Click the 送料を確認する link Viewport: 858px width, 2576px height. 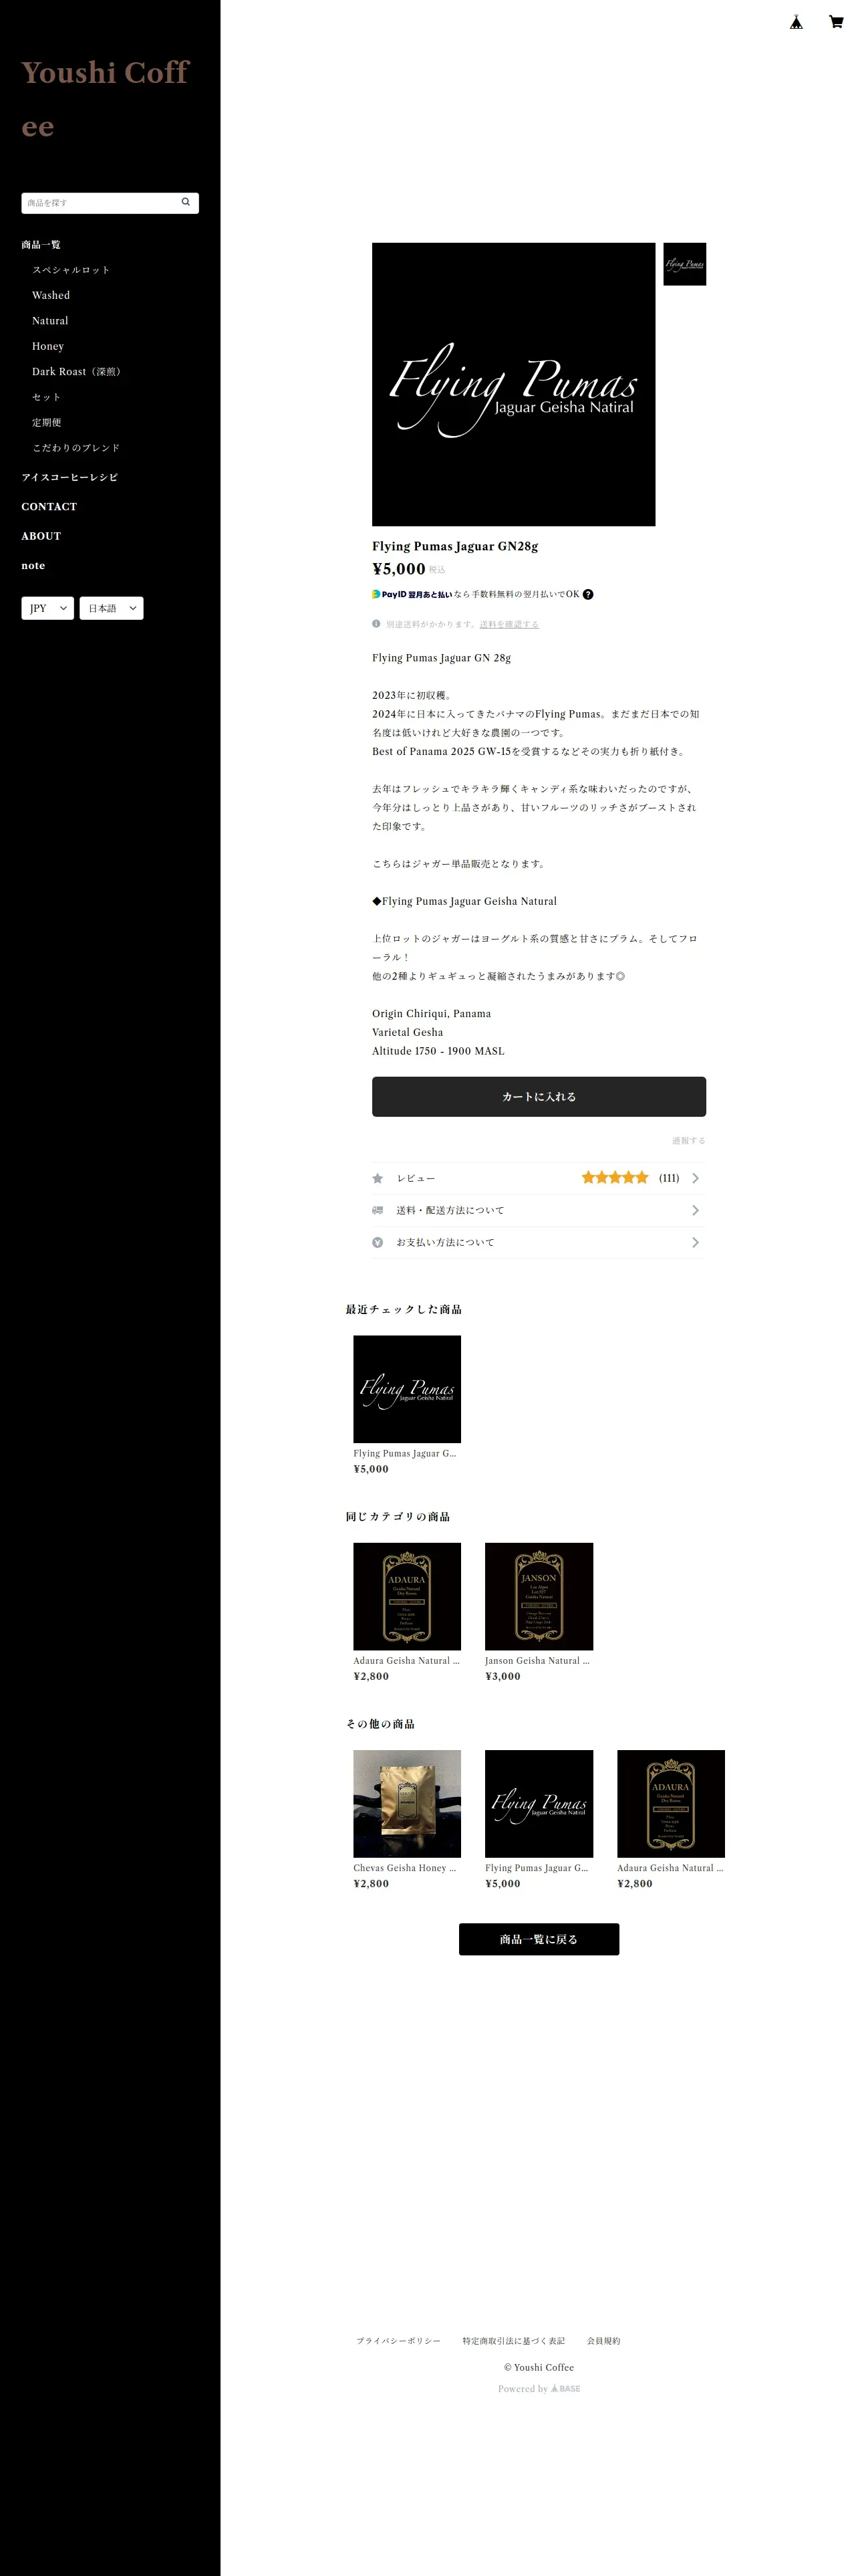[x=509, y=624]
